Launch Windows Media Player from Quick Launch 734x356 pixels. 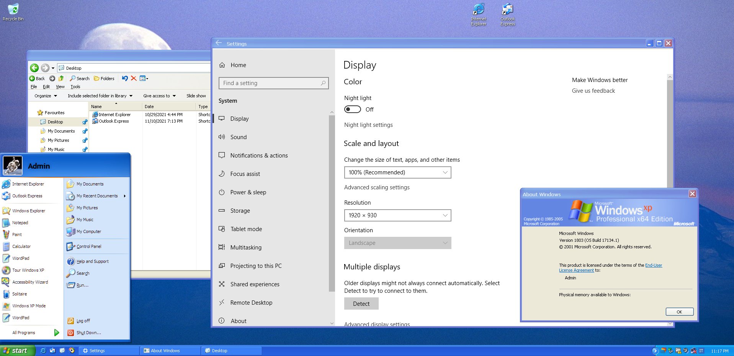point(72,351)
